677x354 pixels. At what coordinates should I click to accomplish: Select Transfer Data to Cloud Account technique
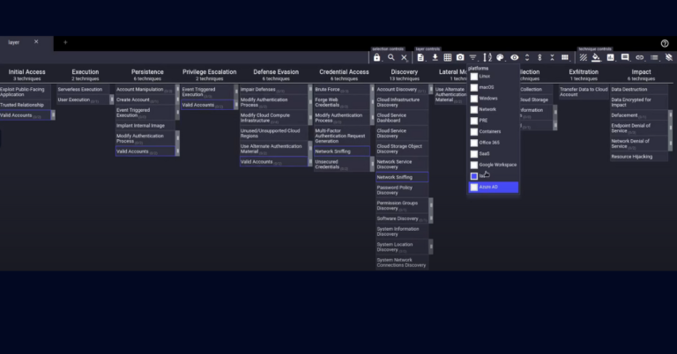[584, 92]
